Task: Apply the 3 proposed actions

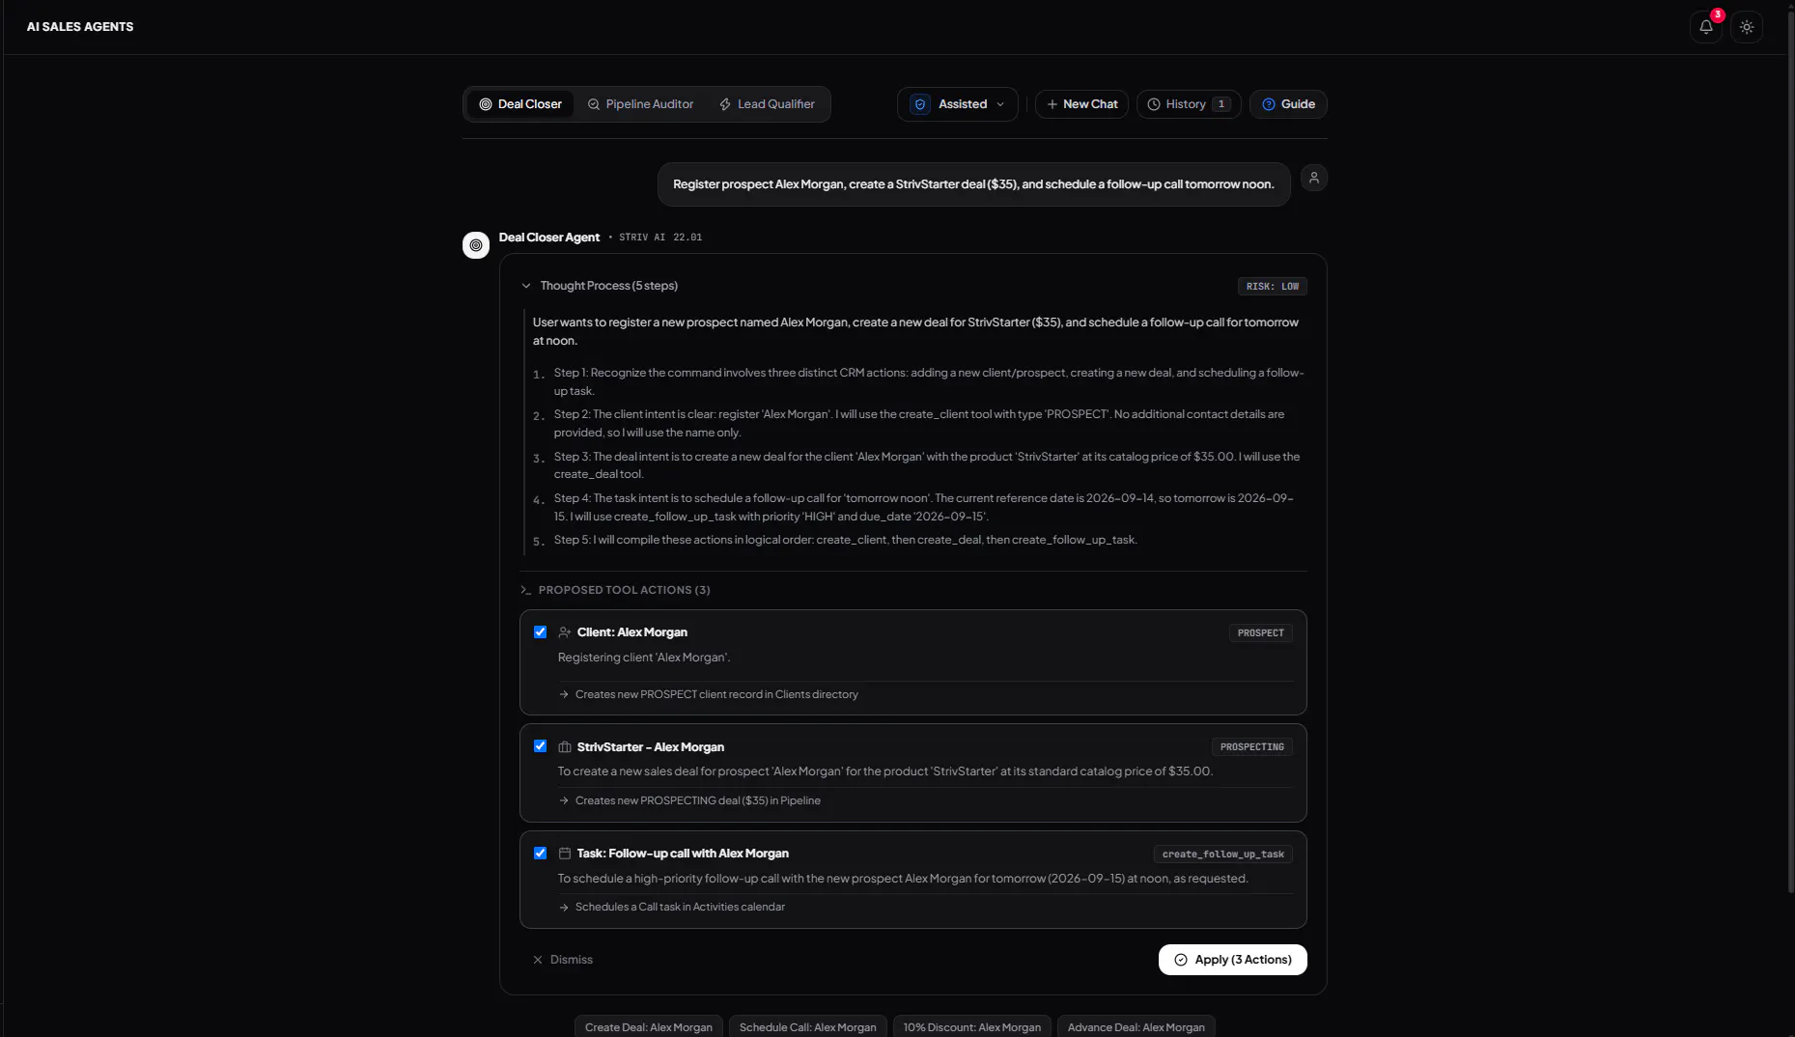Action: [x=1232, y=960]
